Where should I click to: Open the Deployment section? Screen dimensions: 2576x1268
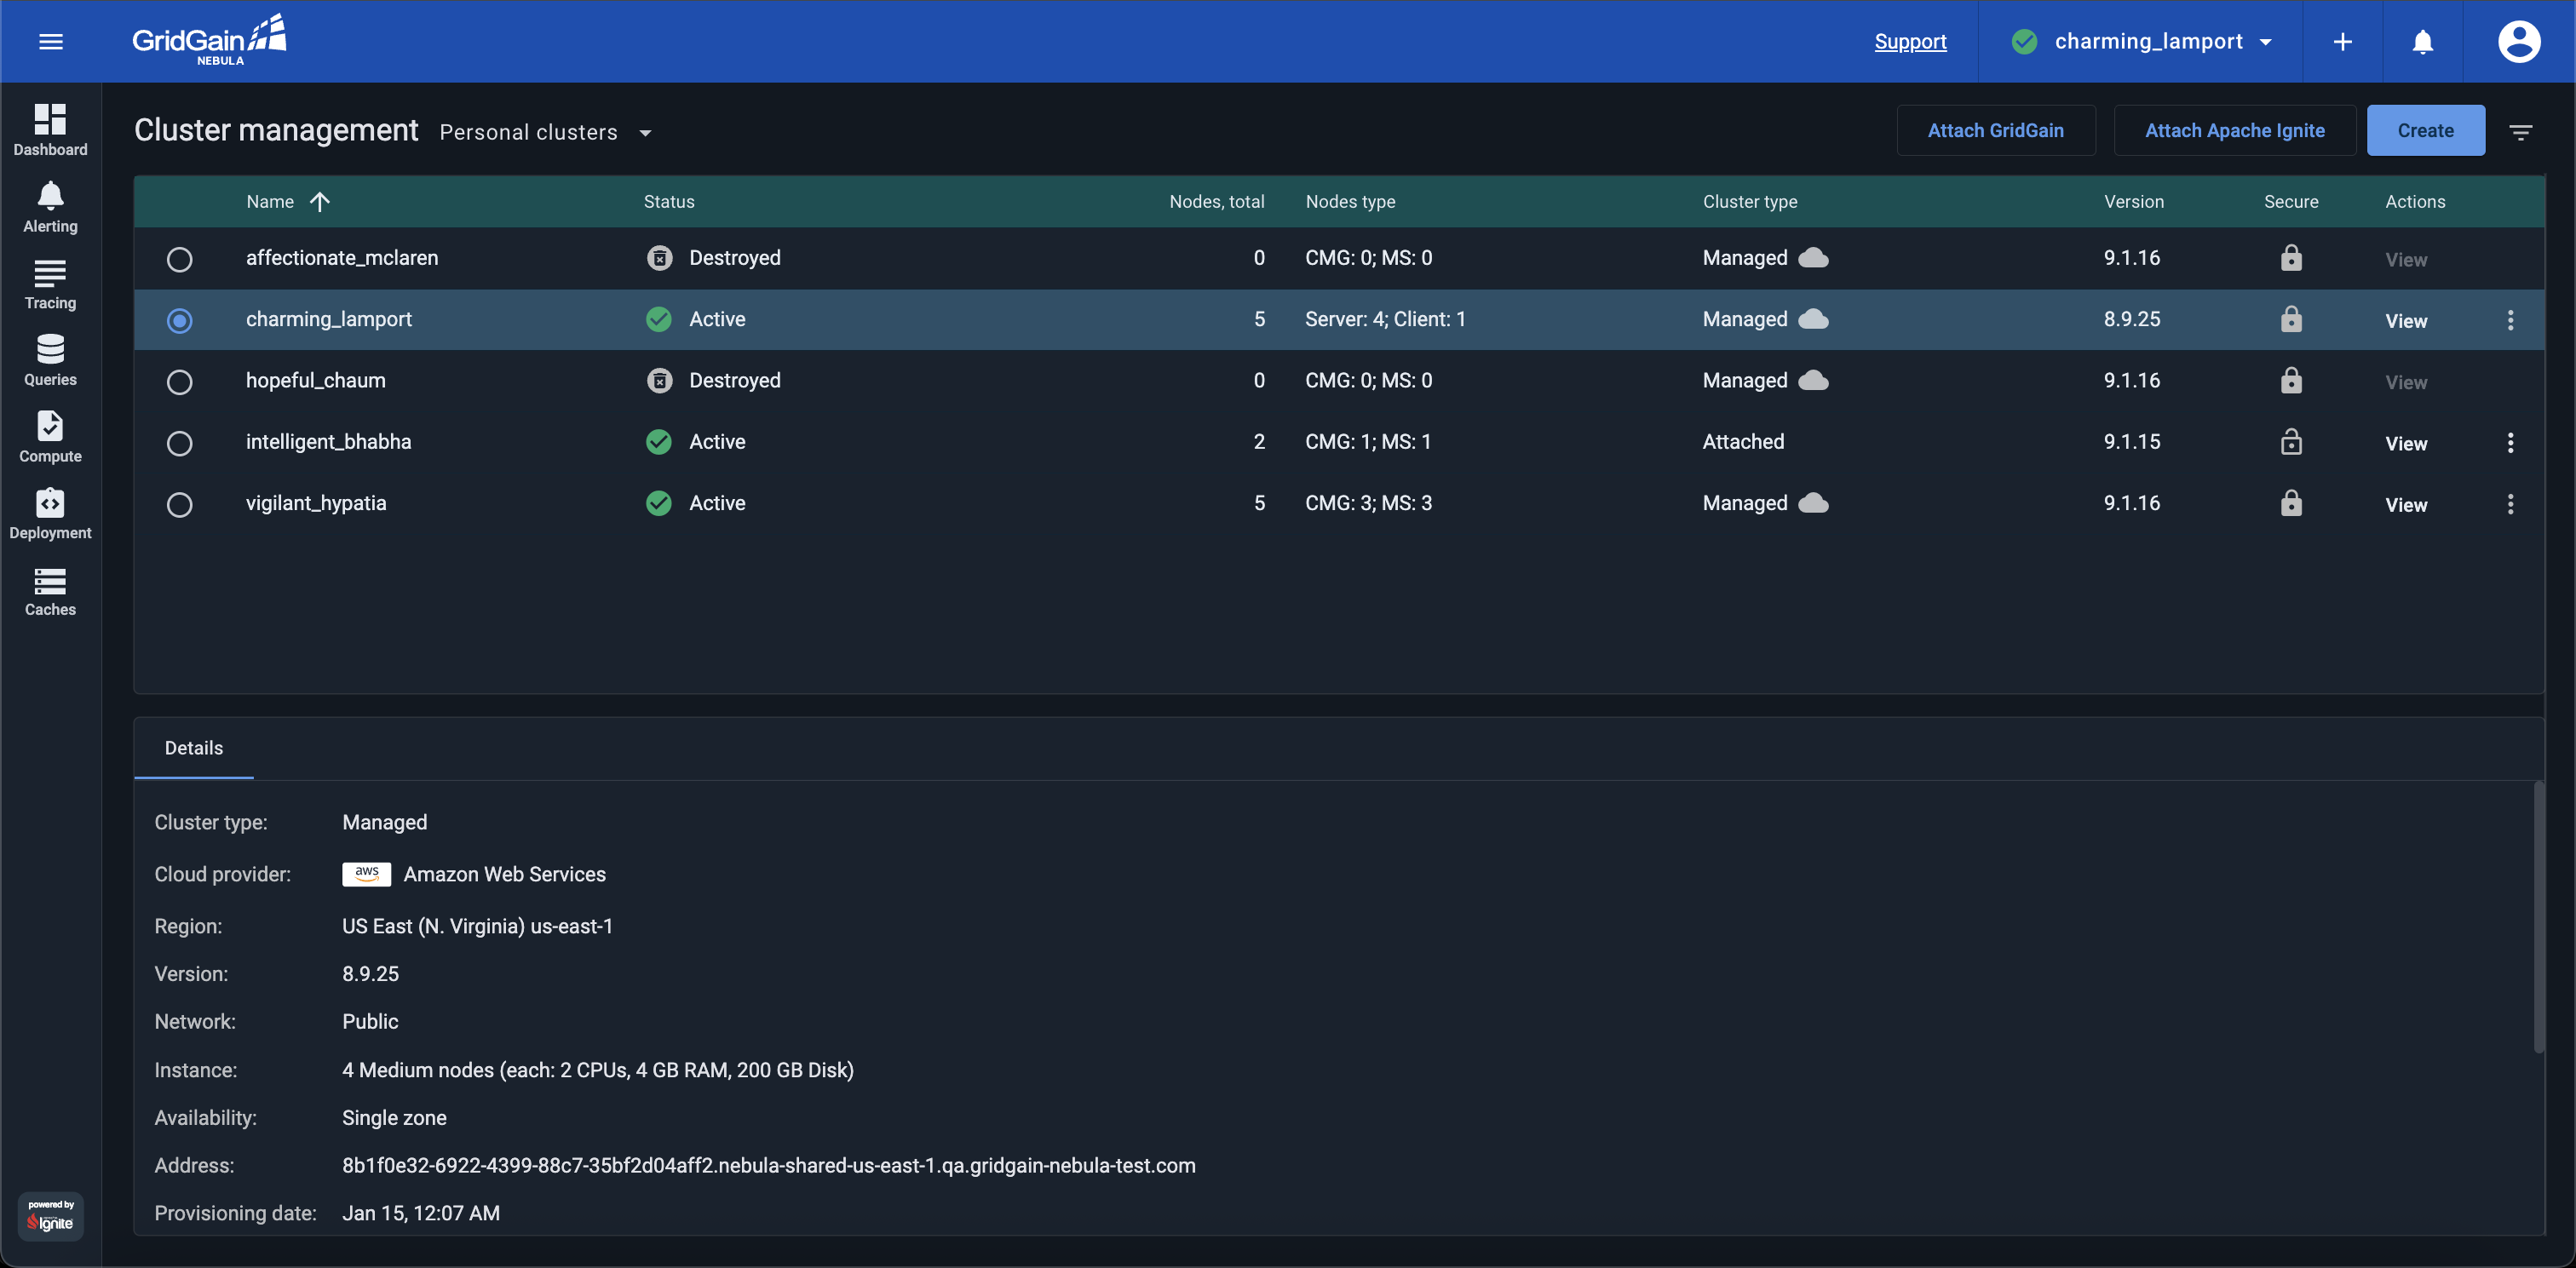coord(50,514)
